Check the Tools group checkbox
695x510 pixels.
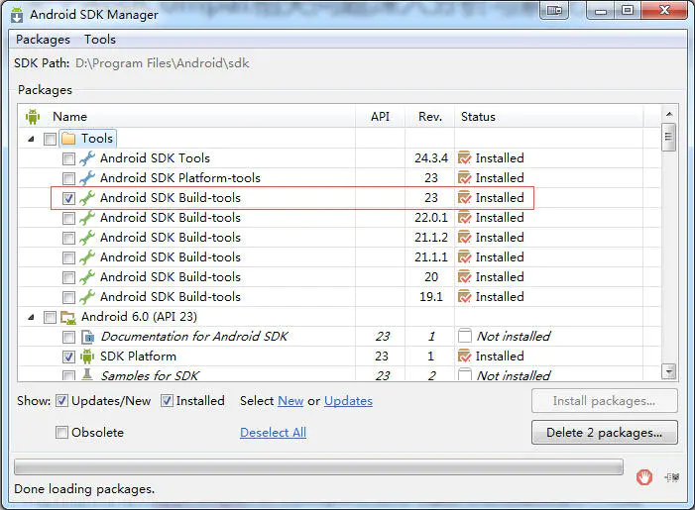pyautogui.click(x=50, y=139)
